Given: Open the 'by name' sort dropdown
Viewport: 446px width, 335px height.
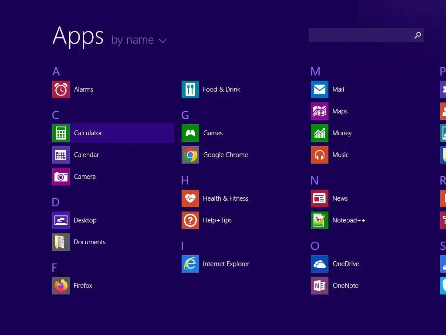Looking at the screenshot, I should point(139,40).
